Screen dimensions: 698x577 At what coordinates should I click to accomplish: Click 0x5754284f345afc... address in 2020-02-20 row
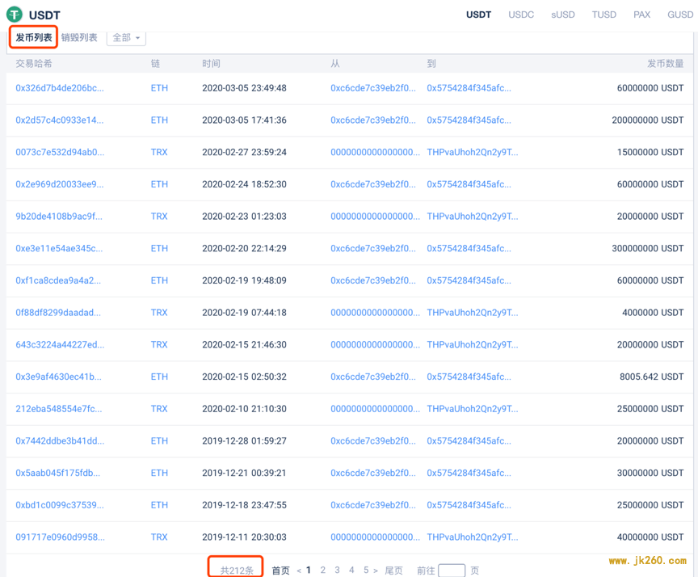pos(469,248)
